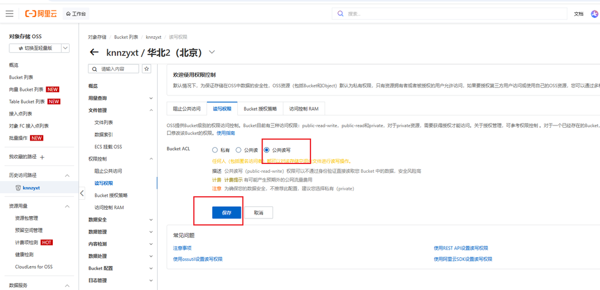Open the 工作台 workbench home
This screenshot has width=600, height=290.
[76, 14]
